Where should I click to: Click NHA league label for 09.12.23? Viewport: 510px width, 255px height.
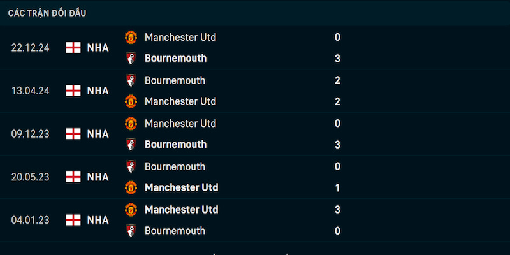98,134
